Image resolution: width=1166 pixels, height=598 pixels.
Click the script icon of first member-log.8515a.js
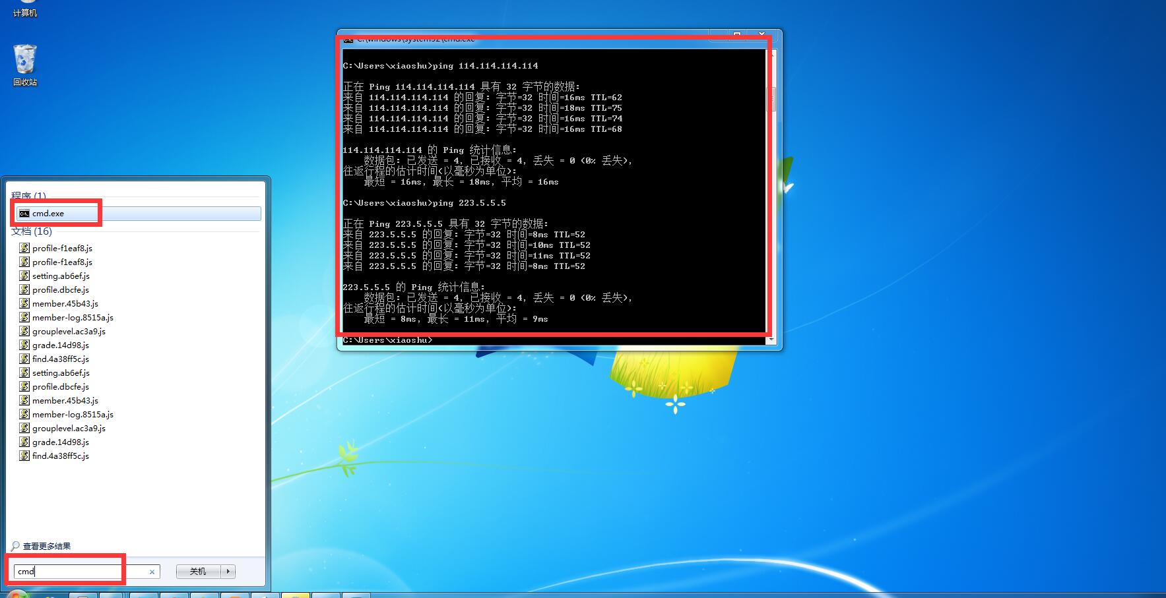pos(24,317)
